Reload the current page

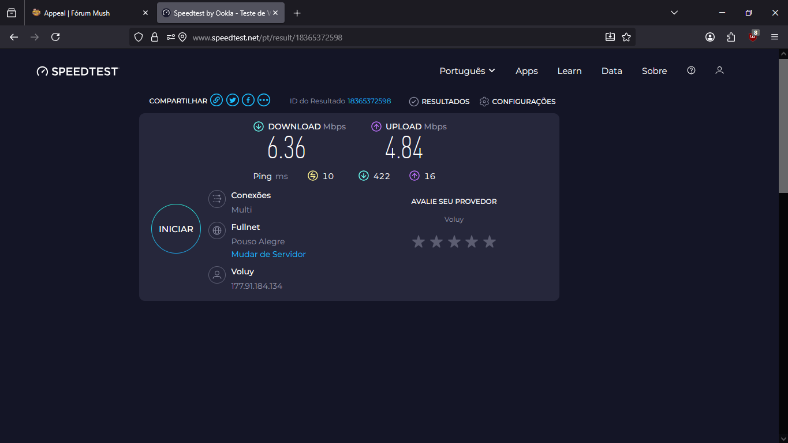click(x=55, y=37)
